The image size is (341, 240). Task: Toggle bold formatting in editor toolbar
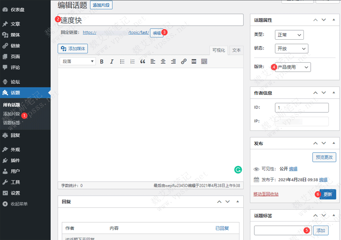[x=102, y=62]
